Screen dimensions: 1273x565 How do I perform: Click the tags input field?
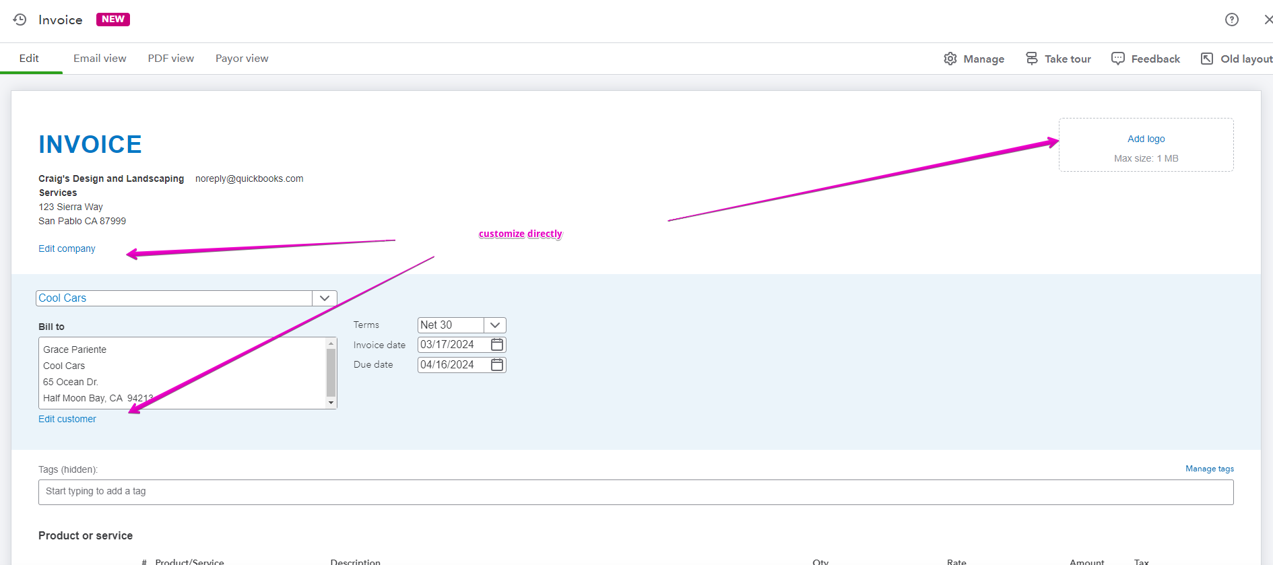click(x=636, y=492)
